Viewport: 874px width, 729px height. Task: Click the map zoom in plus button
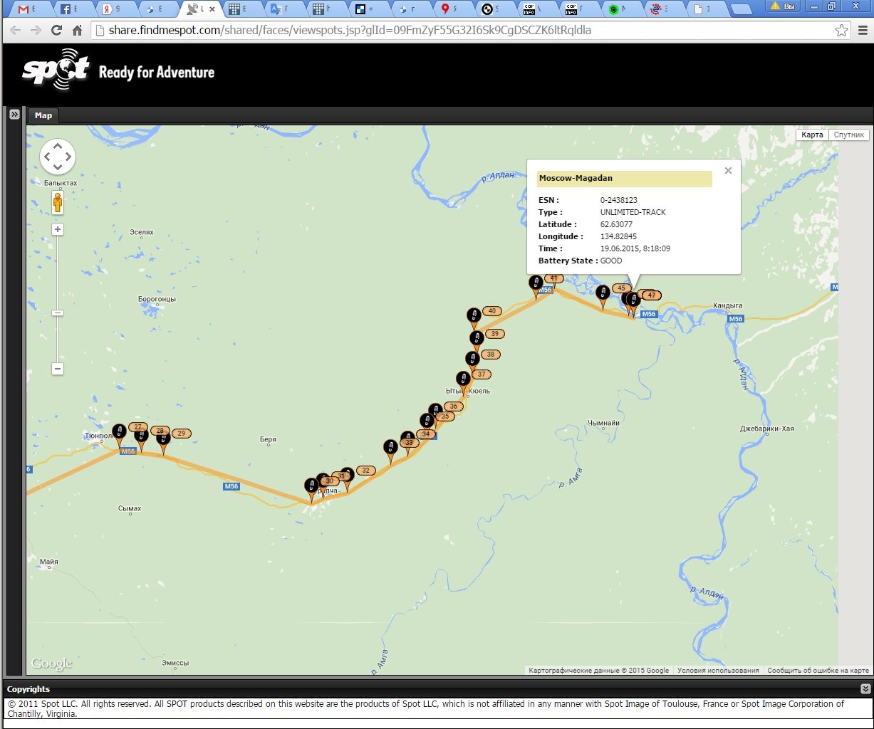click(x=58, y=229)
